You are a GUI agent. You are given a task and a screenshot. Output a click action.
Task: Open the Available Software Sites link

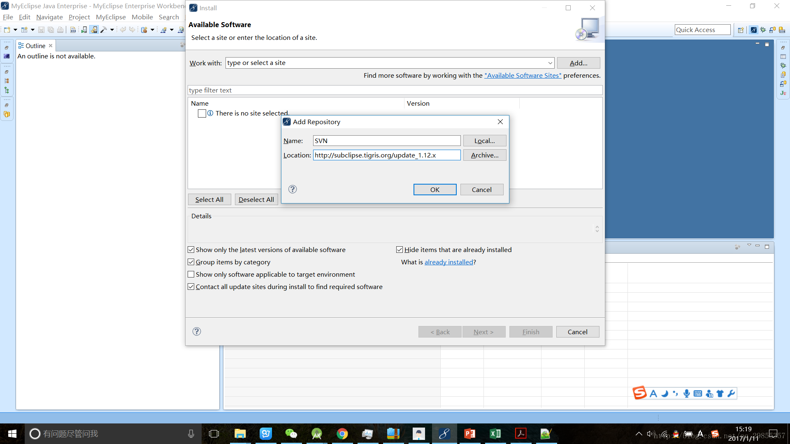(x=523, y=75)
